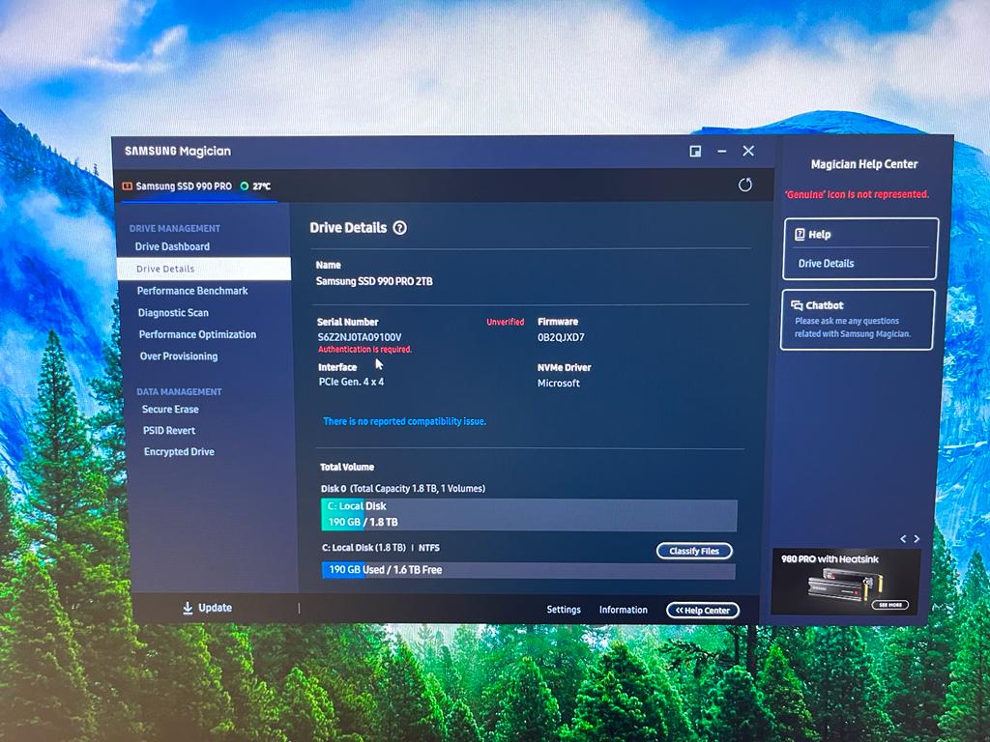The image size is (990, 742).
Task: Minimize the Samsung Magician window
Action: pyautogui.click(x=721, y=152)
